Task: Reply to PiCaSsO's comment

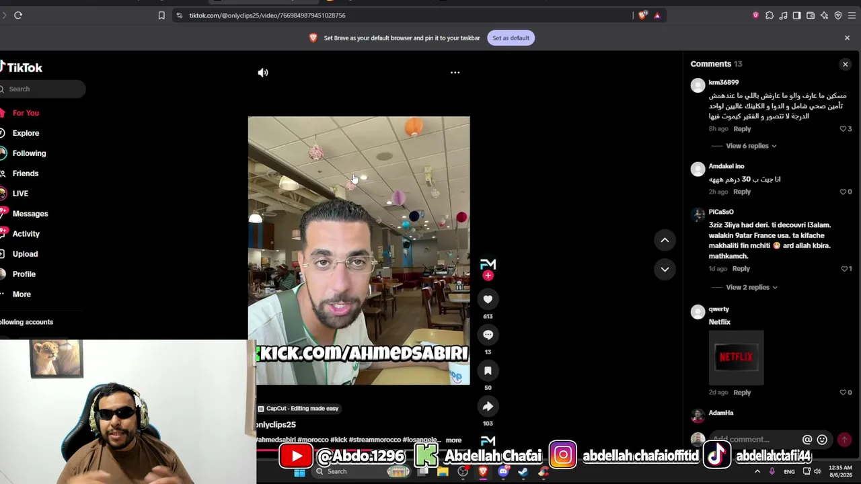Action: 741,269
